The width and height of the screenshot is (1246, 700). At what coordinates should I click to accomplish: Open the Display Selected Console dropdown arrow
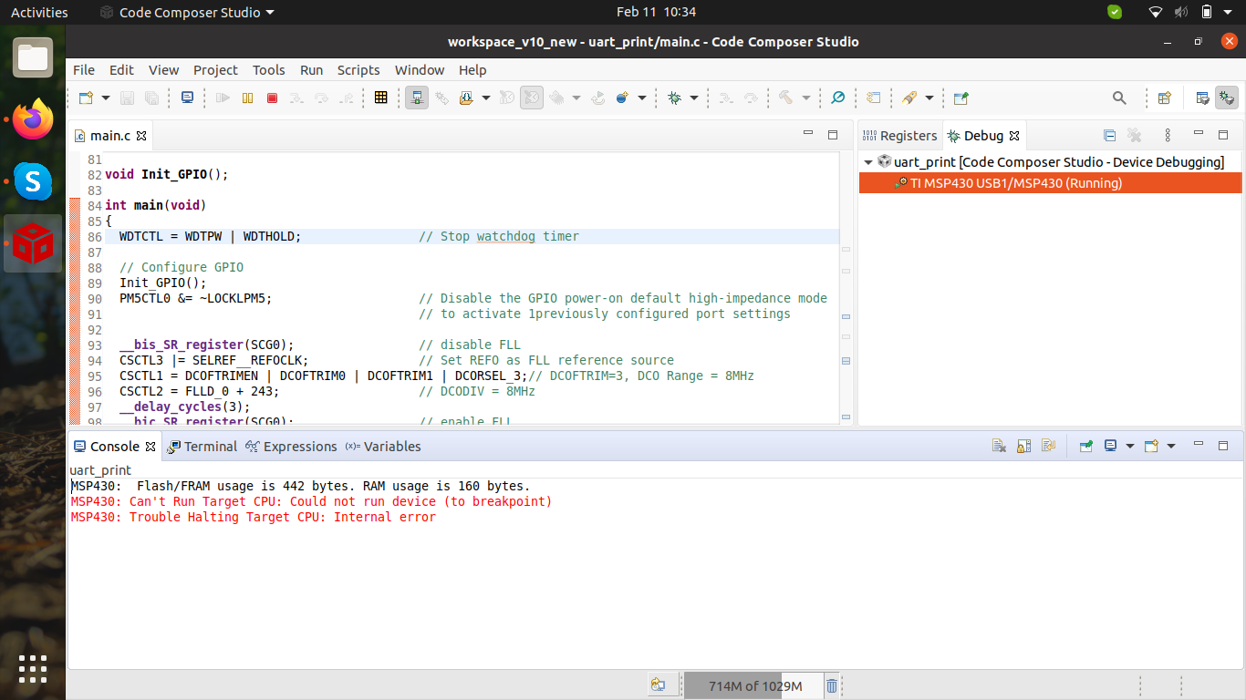(x=1130, y=447)
